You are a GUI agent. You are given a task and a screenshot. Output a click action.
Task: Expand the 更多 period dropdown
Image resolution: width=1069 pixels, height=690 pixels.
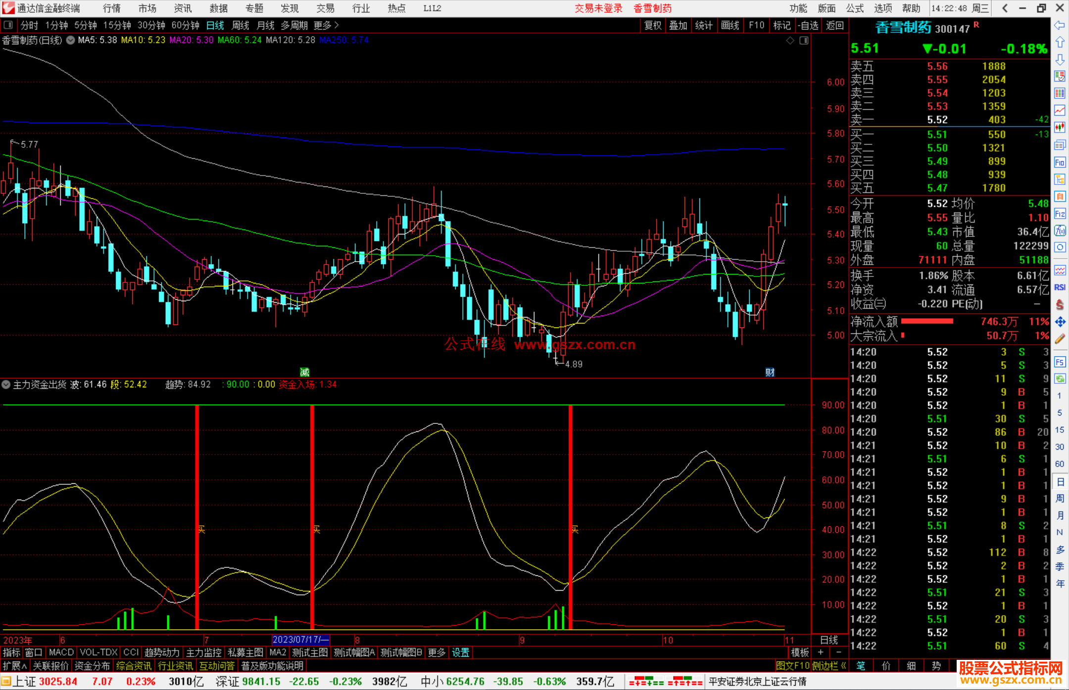tap(326, 25)
